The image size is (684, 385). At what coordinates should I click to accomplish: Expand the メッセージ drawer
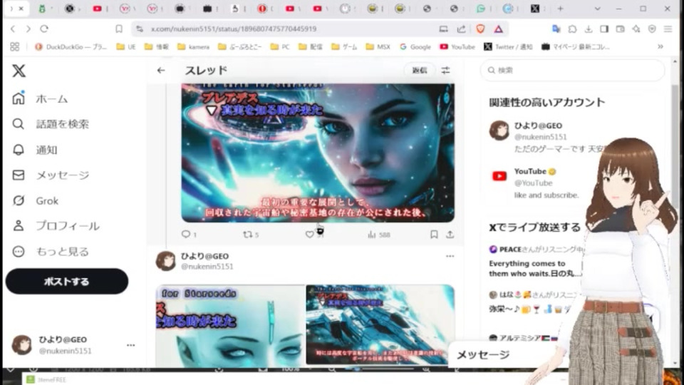click(483, 354)
